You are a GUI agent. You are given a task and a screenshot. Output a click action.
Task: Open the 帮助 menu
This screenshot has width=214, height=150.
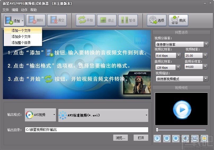[33, 10]
